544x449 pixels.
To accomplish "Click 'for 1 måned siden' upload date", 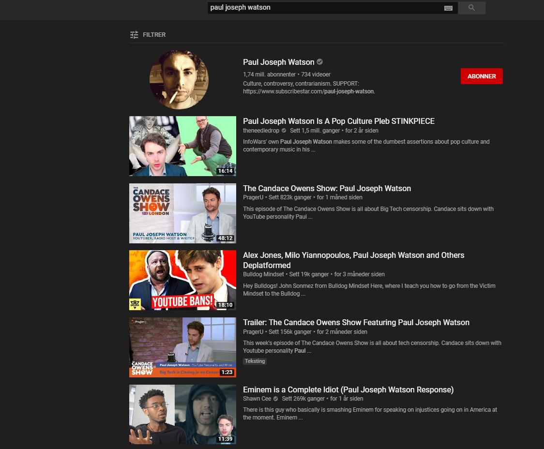I will click(340, 197).
